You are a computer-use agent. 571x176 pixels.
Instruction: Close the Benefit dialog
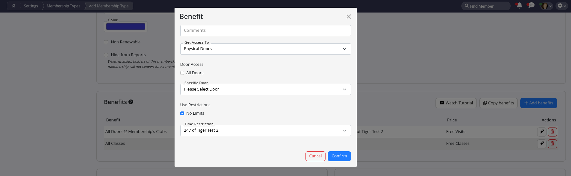point(349,17)
